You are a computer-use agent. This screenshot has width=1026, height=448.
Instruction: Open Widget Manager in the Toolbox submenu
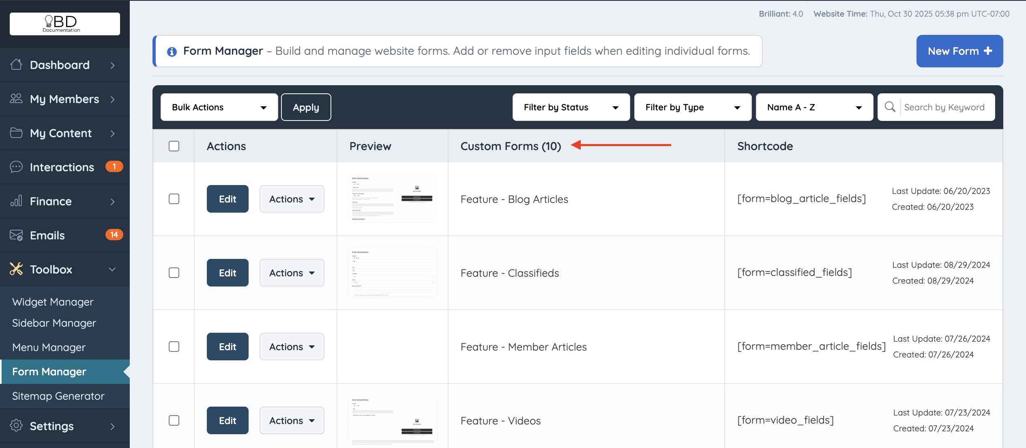tap(53, 302)
